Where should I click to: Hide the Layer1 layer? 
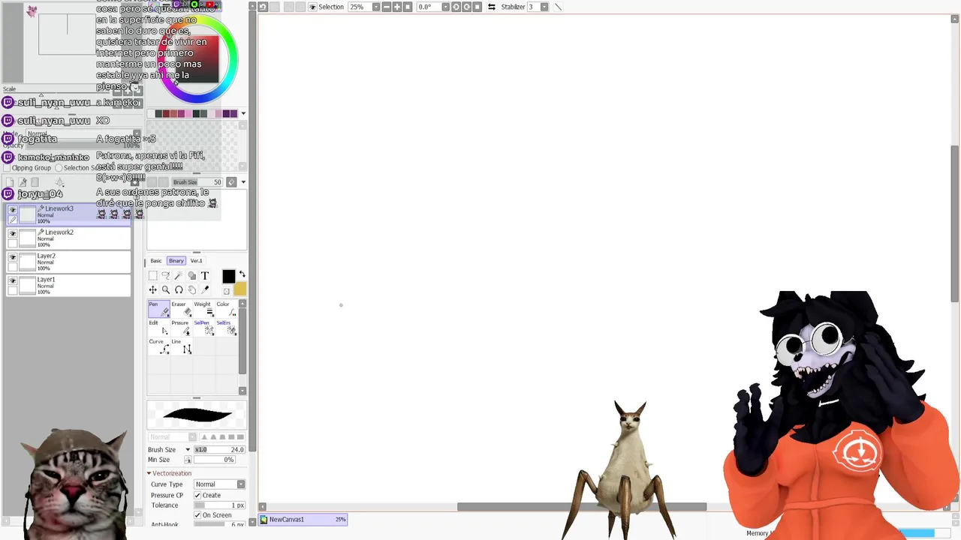pyautogui.click(x=13, y=281)
